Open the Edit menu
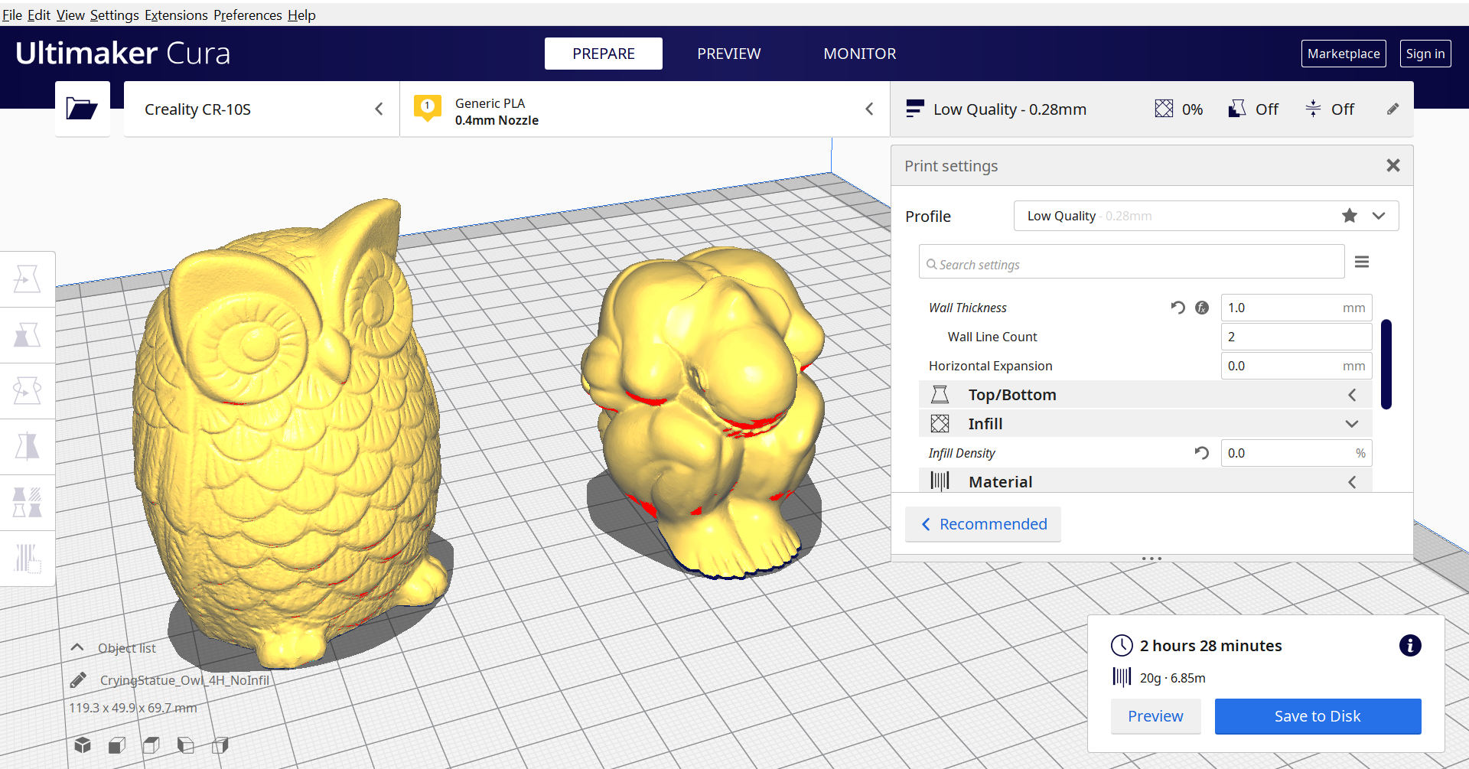This screenshot has width=1469, height=769. pyautogui.click(x=39, y=15)
